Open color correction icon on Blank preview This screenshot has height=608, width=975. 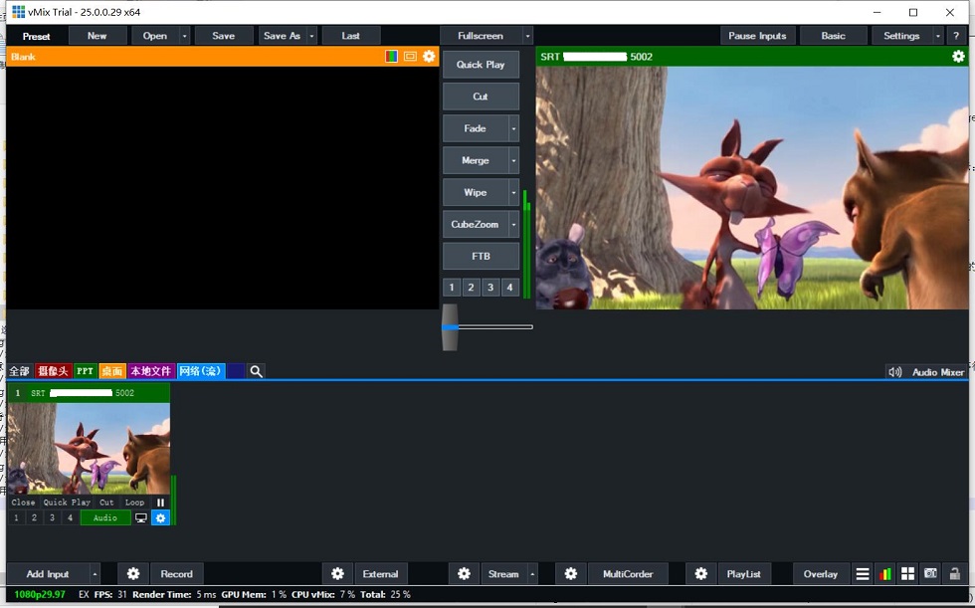[x=391, y=57]
